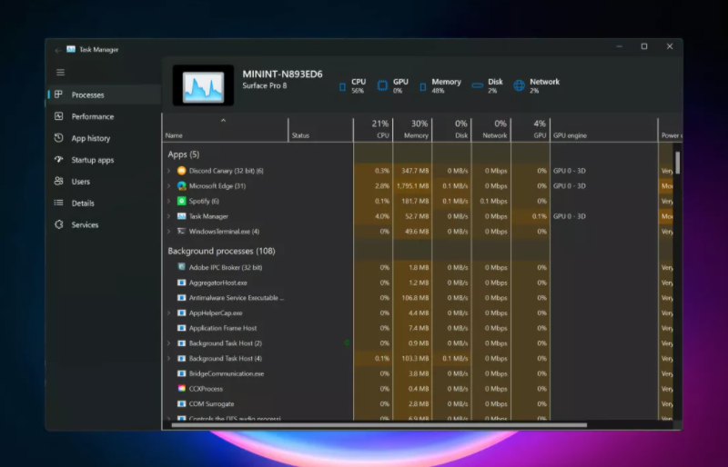Screen dimensions: 728x467
Task: Sort by the GPU engine column header
Action: tap(604, 130)
